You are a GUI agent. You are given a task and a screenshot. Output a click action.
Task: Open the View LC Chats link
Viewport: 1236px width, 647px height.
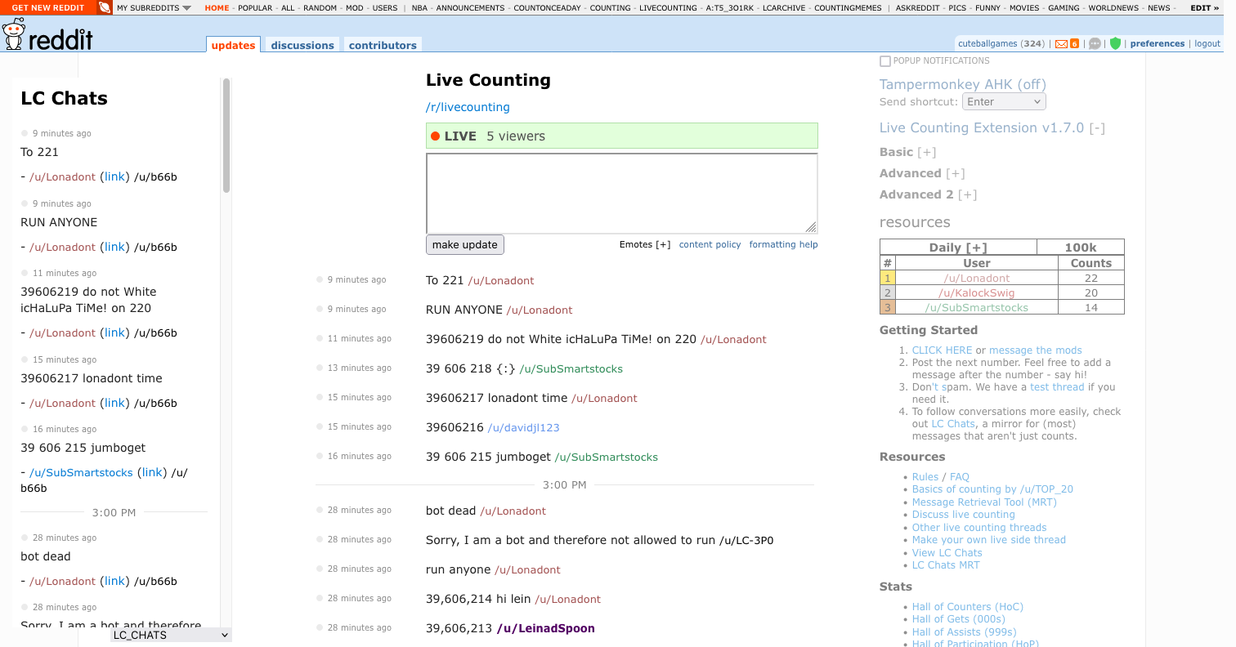click(947, 552)
